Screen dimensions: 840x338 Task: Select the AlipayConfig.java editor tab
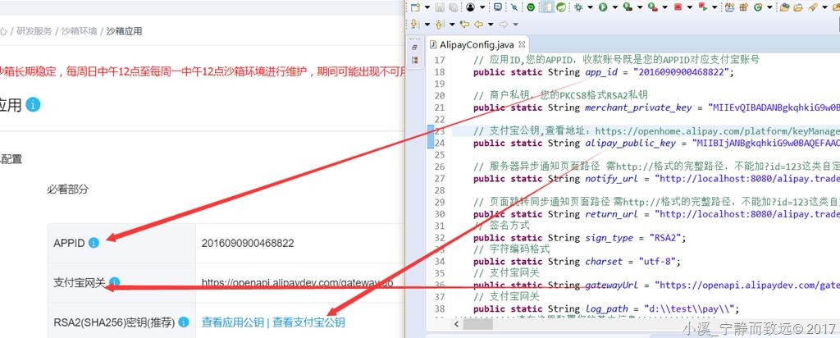click(x=477, y=44)
